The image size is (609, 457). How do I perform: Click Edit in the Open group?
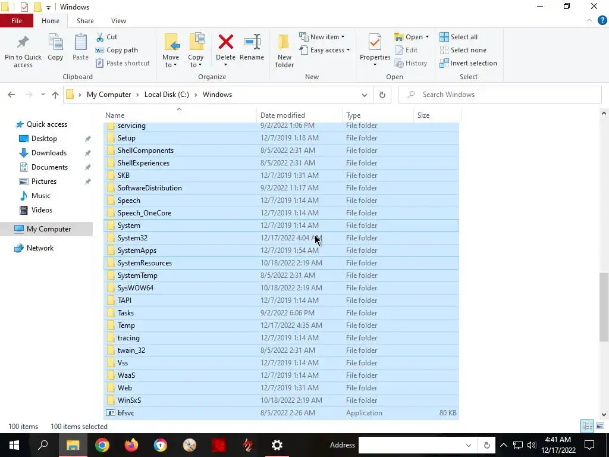click(406, 50)
